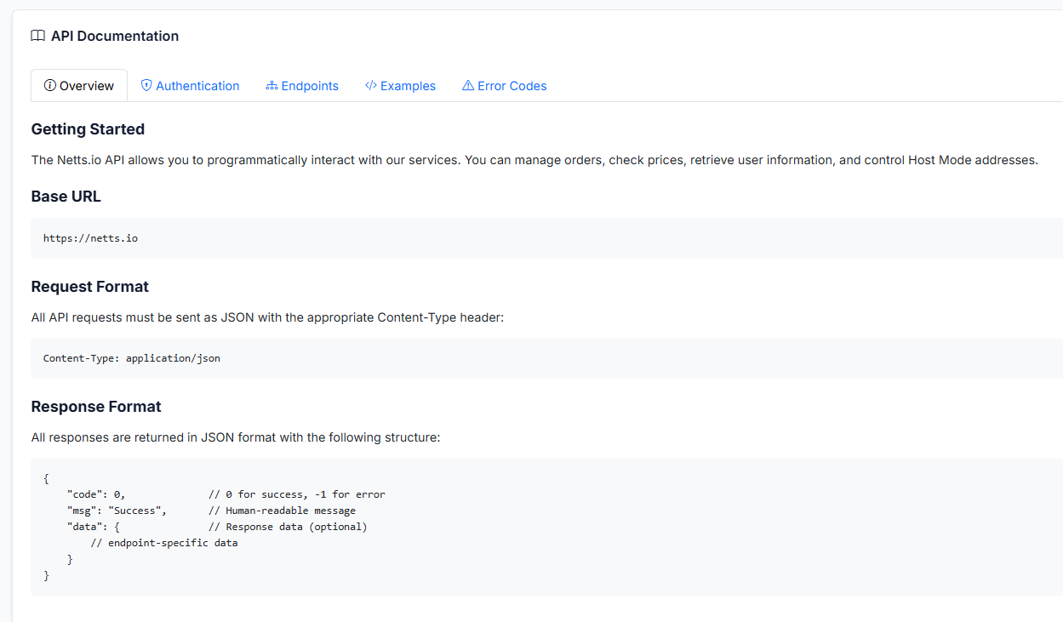This screenshot has width=1063, height=622.
Task: Click the sitemap icon on Endpoints tab
Action: pos(272,86)
